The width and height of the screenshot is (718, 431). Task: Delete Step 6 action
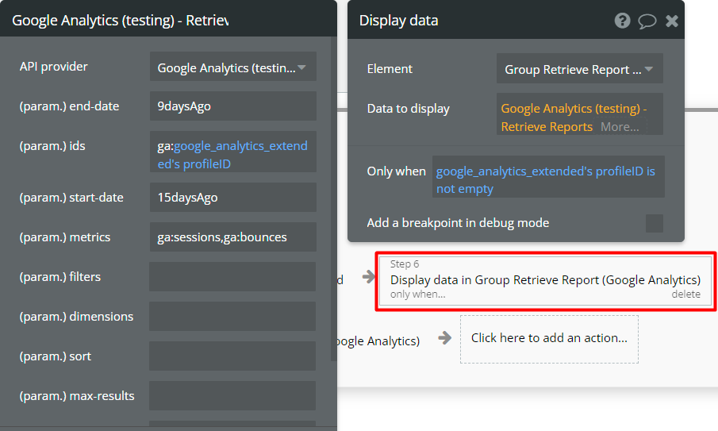tap(686, 294)
